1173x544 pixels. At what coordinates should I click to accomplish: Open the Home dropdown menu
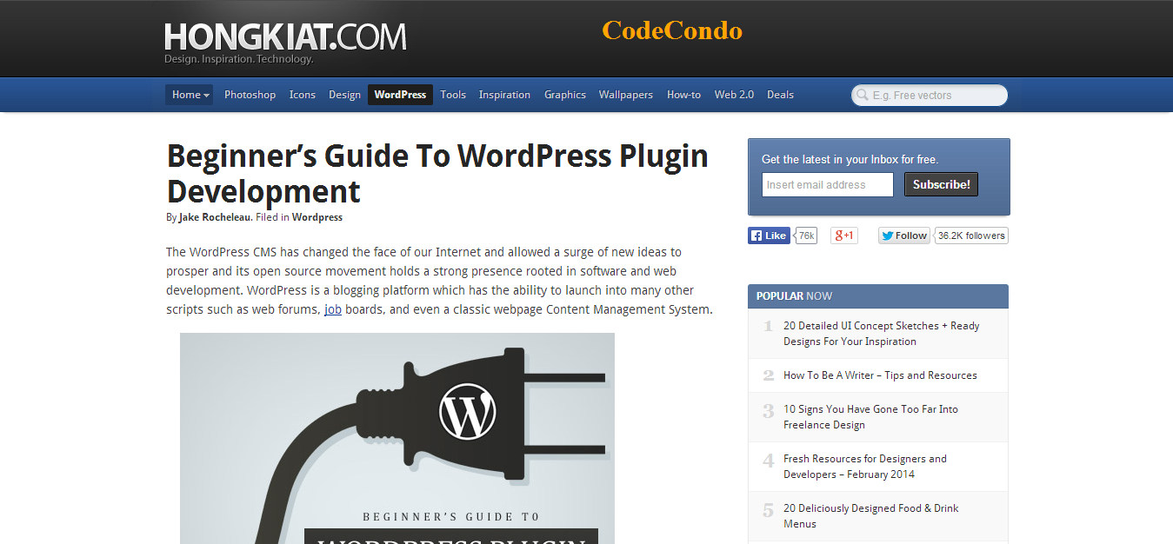click(190, 95)
